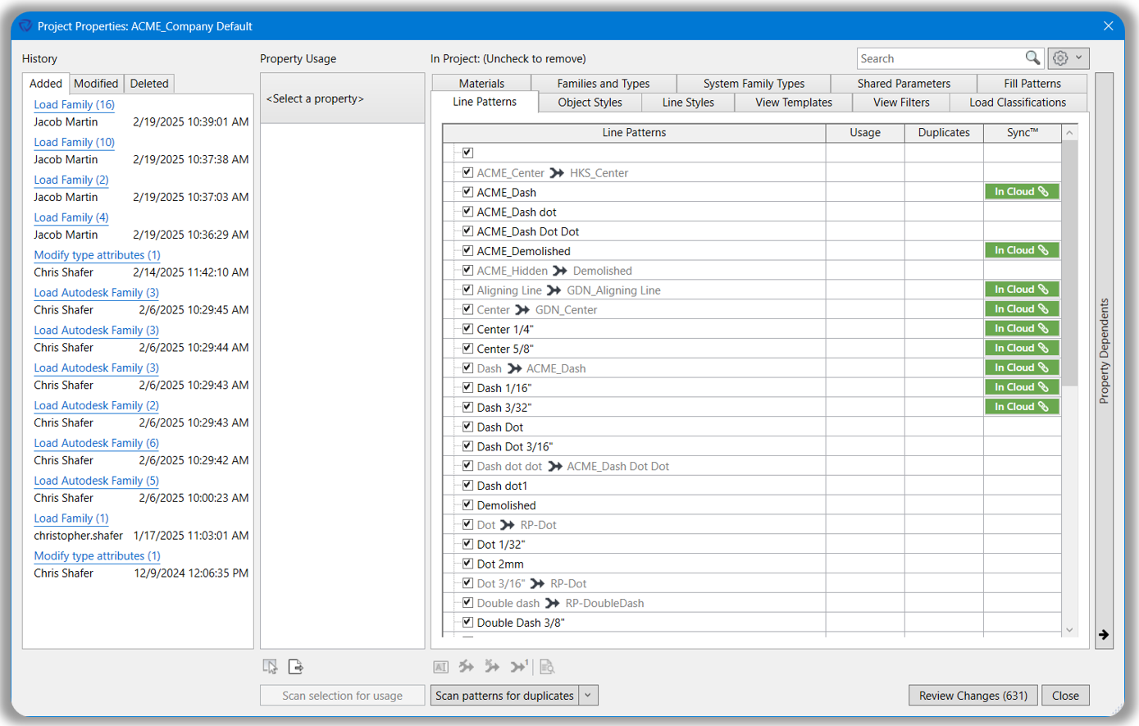Open the Fill Patterns tab
The image size is (1139, 726).
(1032, 84)
